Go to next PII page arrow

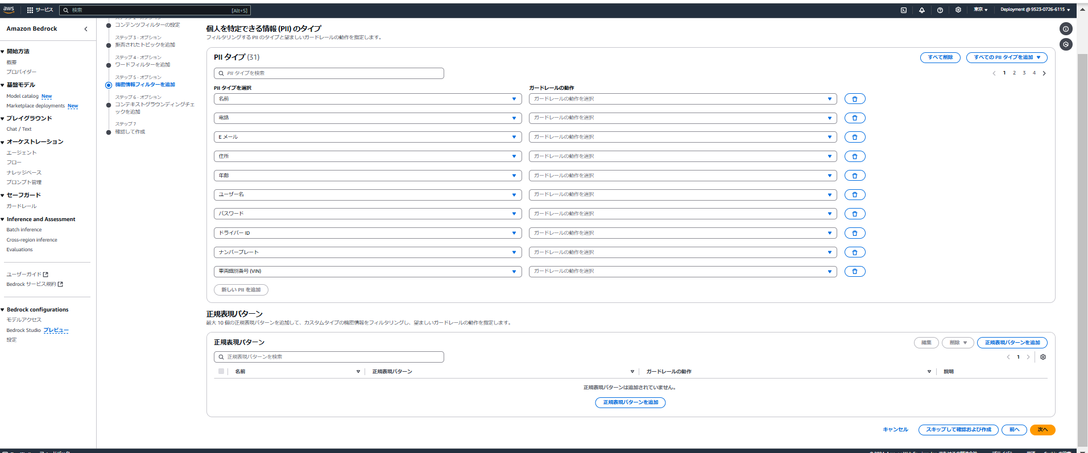coord(1044,73)
